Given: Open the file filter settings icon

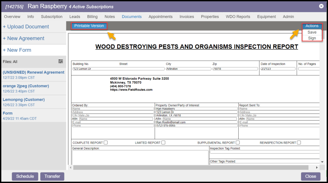Looking at the screenshot, I should point(61,61).
